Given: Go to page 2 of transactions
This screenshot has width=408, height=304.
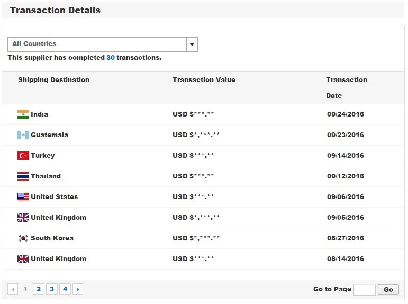Looking at the screenshot, I should [39, 289].
